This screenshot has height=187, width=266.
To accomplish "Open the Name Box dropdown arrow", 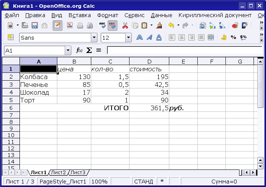I will [68, 51].
